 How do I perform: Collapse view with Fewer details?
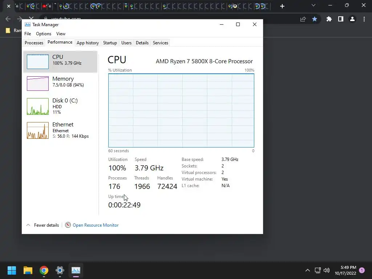click(x=43, y=225)
